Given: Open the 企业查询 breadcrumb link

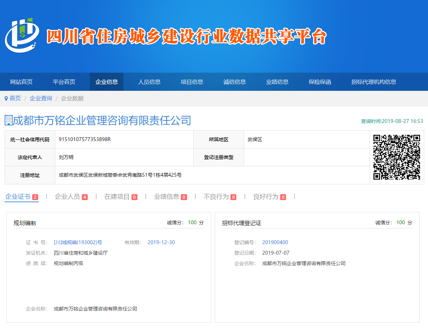Looking at the screenshot, I should click(40, 98).
